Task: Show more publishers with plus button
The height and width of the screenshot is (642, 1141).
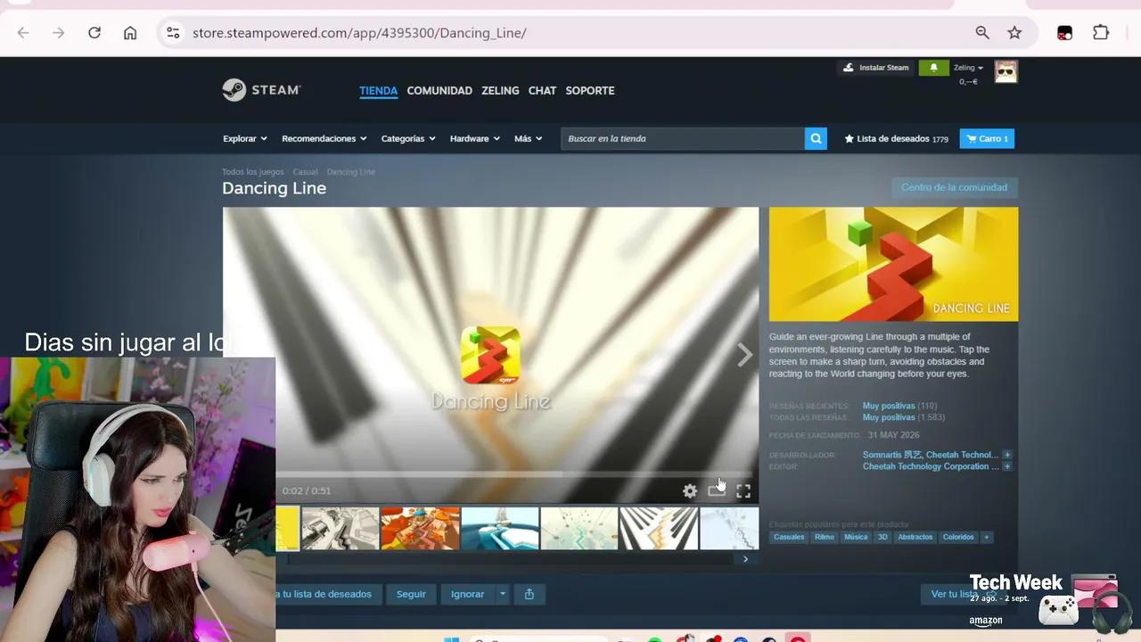Action: 1007,466
